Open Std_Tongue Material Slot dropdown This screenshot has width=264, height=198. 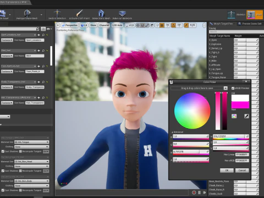[x=32, y=142]
